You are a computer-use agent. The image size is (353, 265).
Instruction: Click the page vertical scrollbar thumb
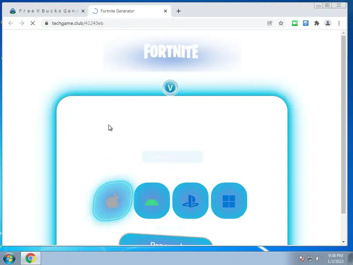point(343,124)
